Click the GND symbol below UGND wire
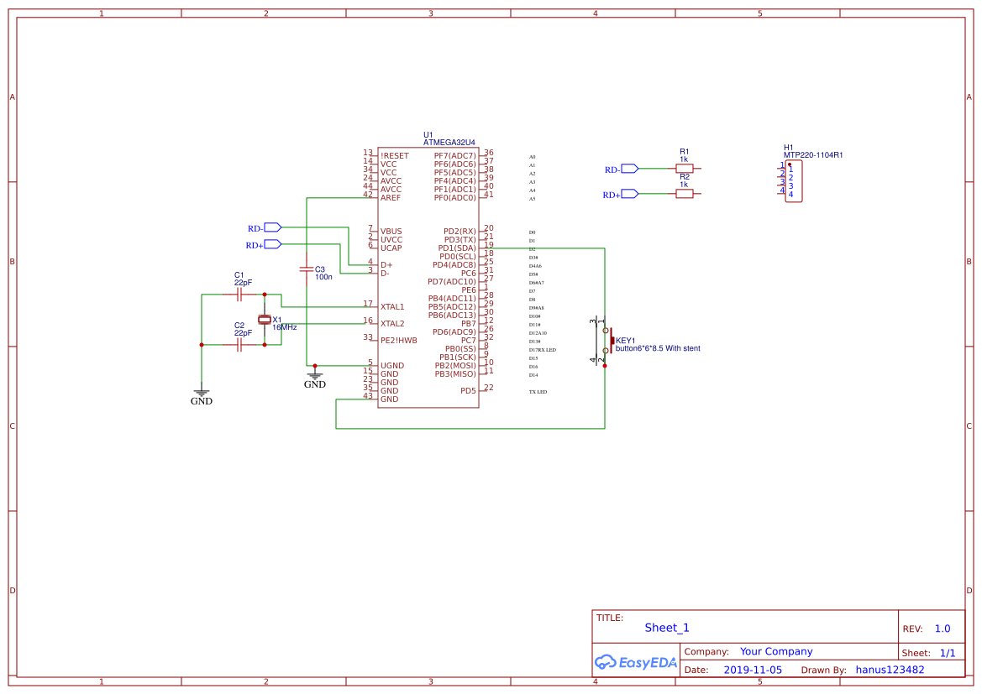This screenshot has width=982, height=694. [315, 376]
